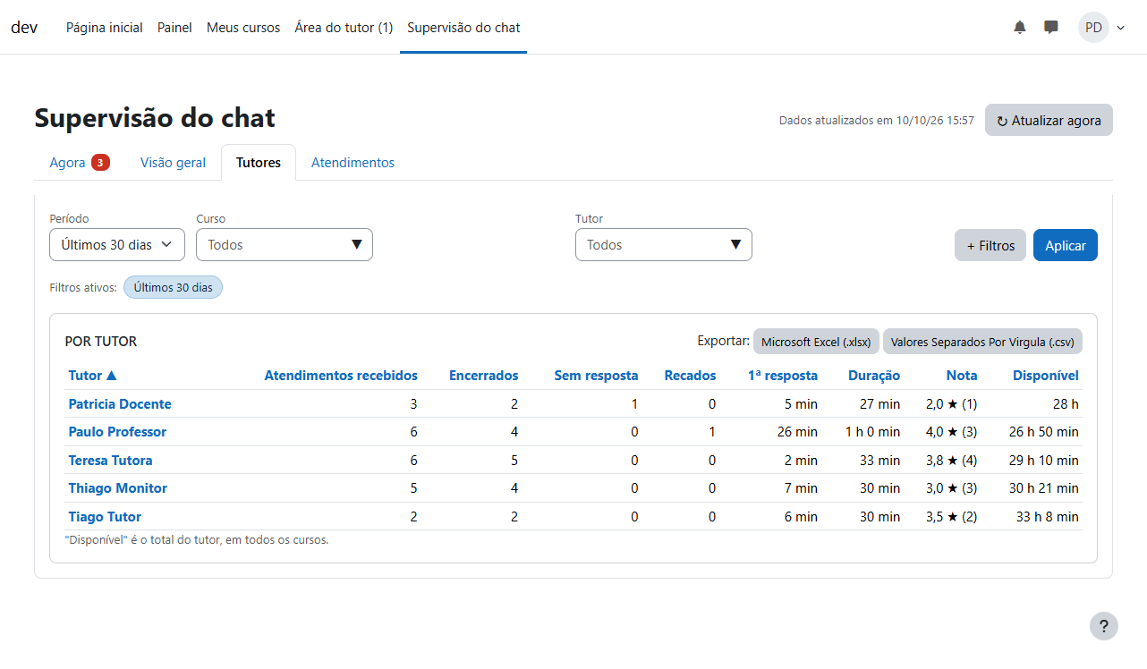The height and width of the screenshot is (669, 1147).
Task: Open the notifications bell icon
Action: [x=1020, y=28]
